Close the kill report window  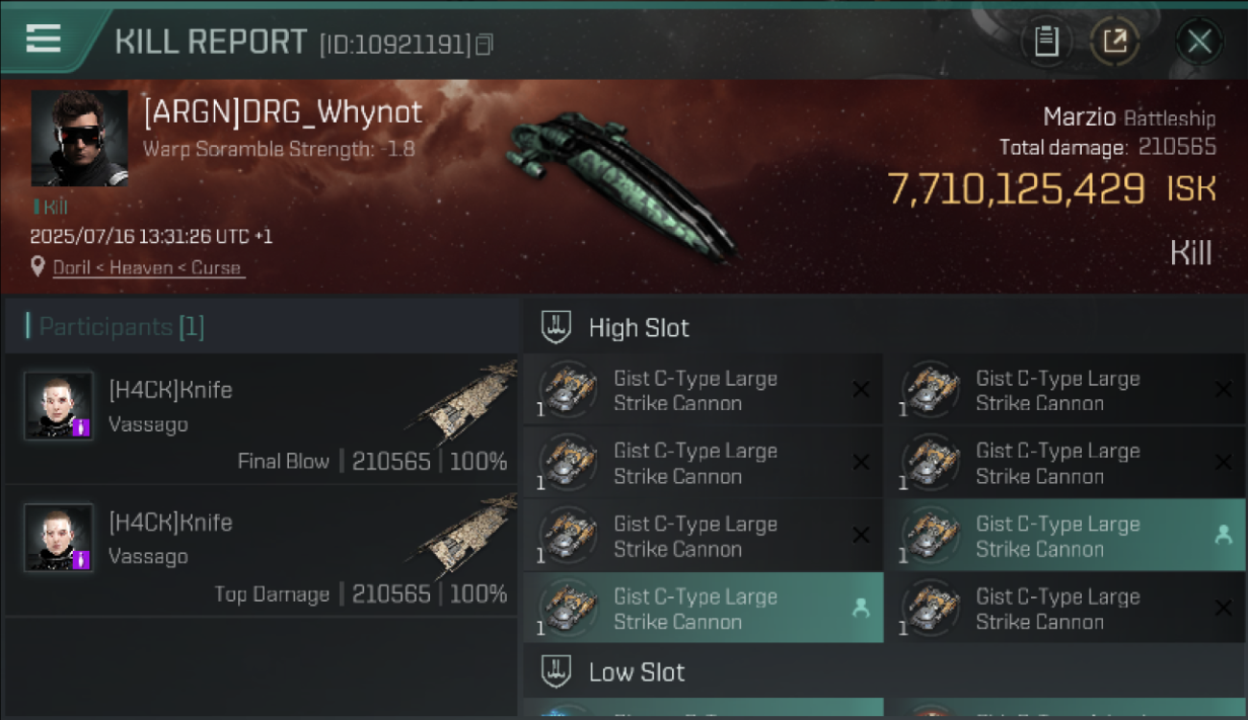point(1199,41)
